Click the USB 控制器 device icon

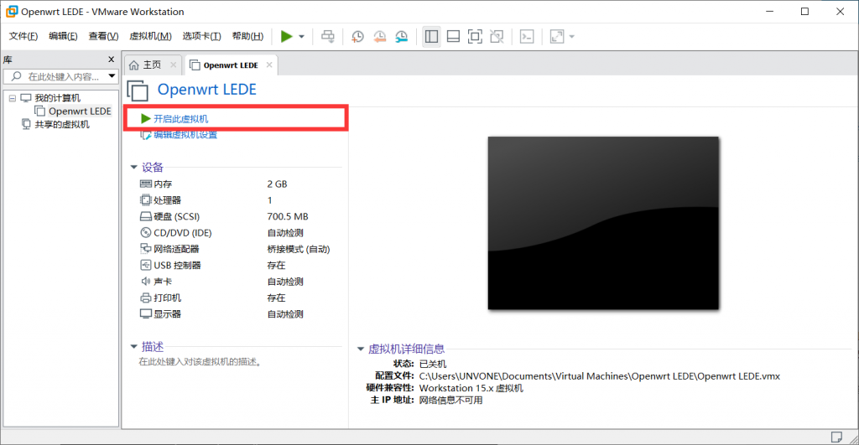146,265
